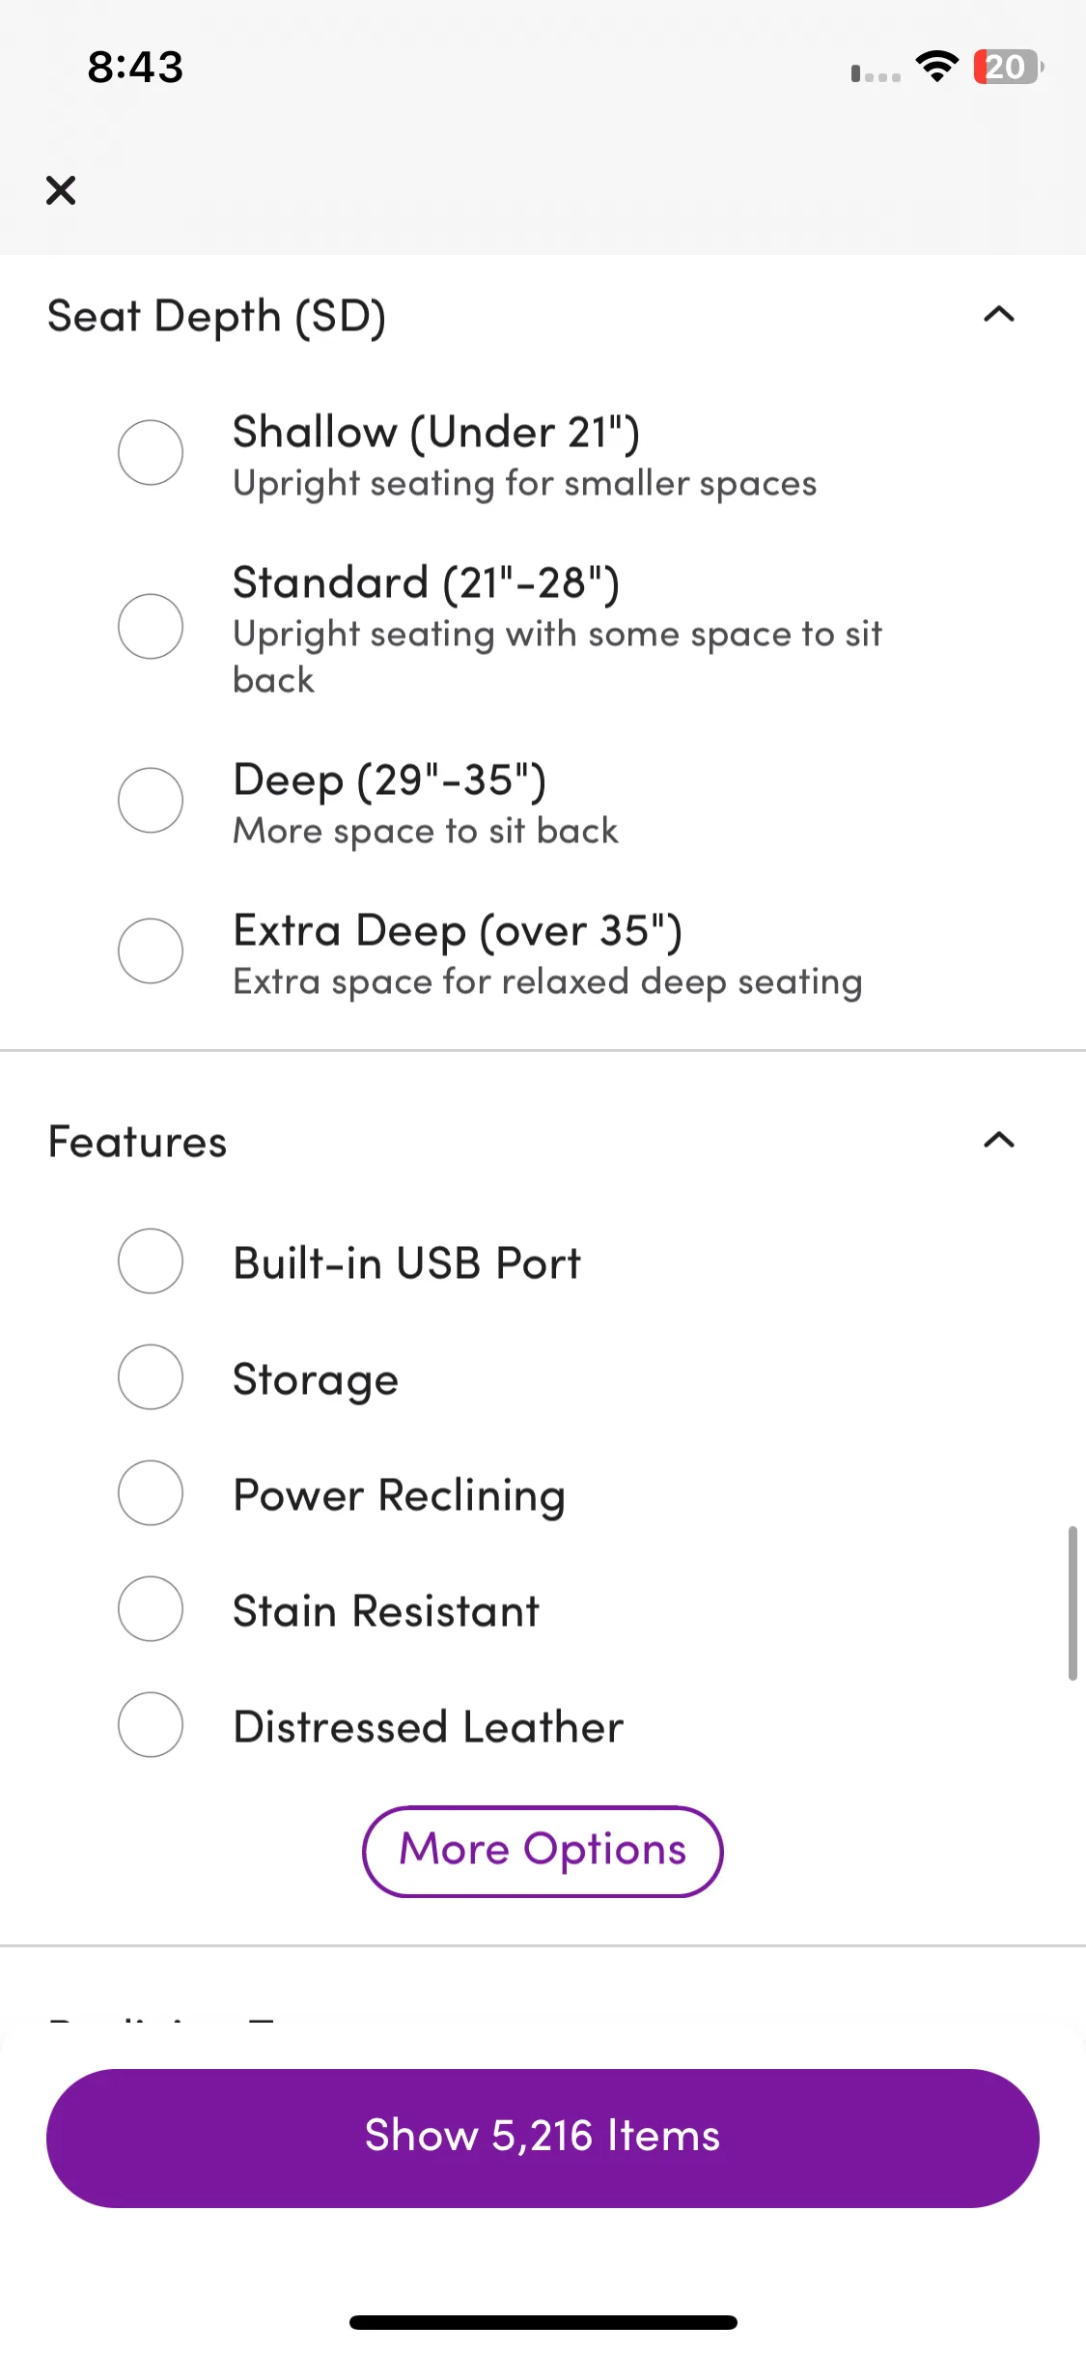Viewport: 1086px width, 2353px height.
Task: Select Standard (21"-28") seat depth
Action: tap(151, 626)
